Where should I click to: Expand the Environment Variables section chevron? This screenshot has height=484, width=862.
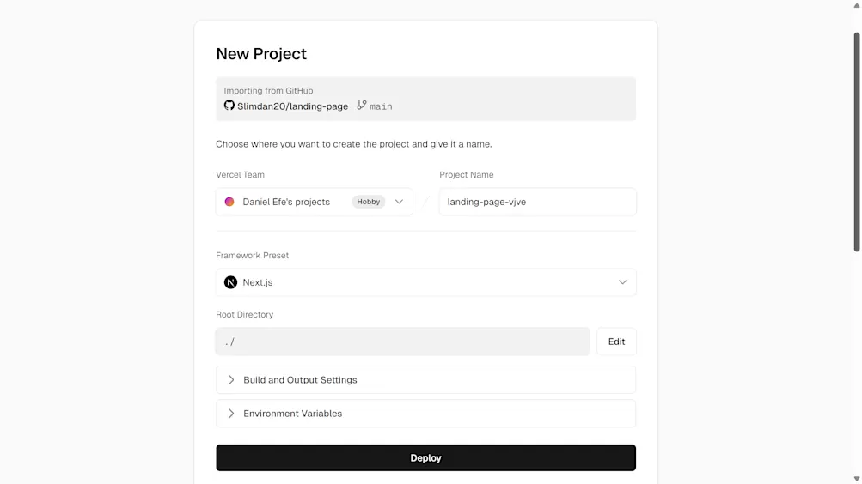[230, 414]
